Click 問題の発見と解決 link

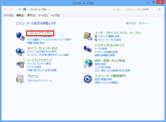pos(36,43)
